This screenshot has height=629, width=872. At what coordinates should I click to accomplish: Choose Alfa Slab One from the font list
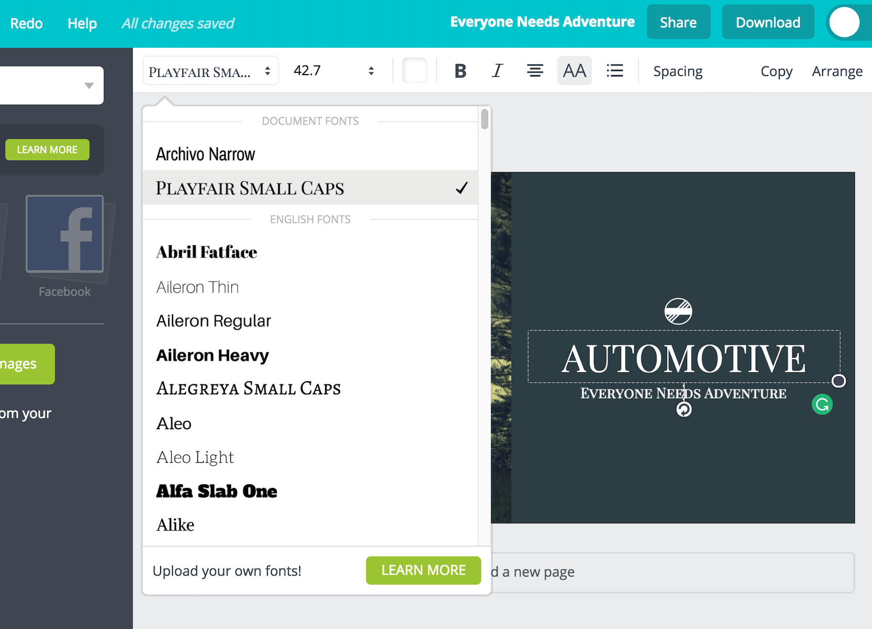217,491
